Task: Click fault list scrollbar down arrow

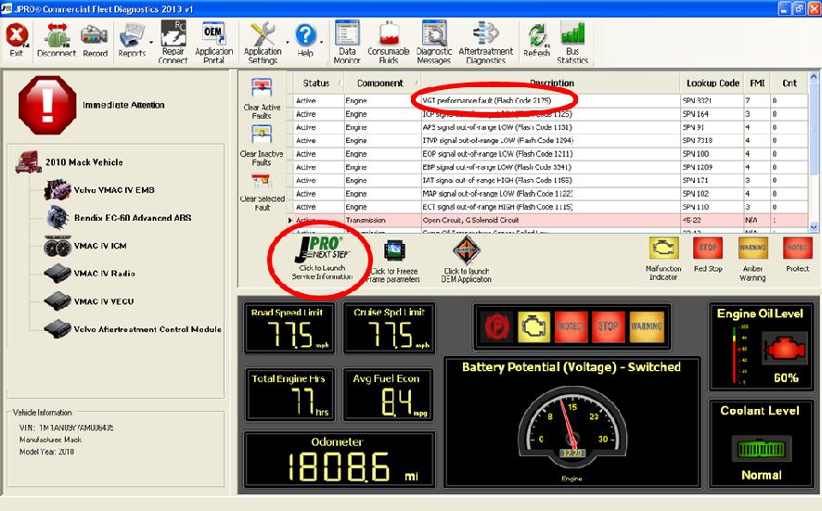Action: pos(814,227)
